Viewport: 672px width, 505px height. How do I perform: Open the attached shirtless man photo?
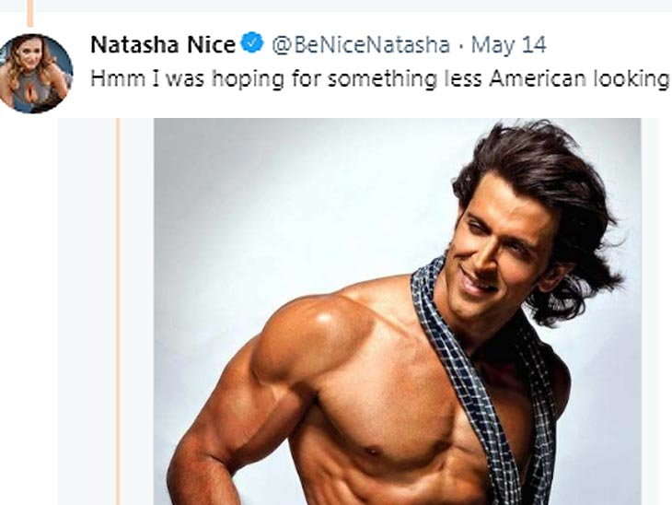pyautogui.click(x=397, y=311)
